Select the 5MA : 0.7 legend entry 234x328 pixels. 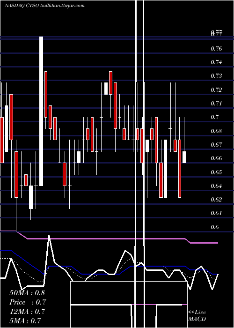click(x=25, y=321)
